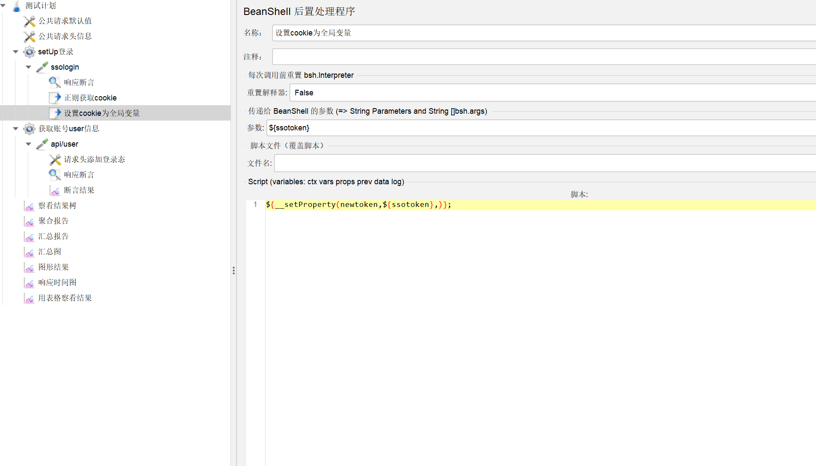
Task: Click the 参数 field containing ${ssotoken}
Action: tap(541, 128)
